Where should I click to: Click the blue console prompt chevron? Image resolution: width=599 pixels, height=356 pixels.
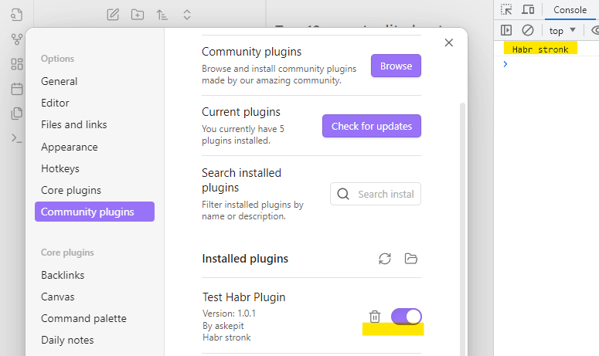(505, 64)
